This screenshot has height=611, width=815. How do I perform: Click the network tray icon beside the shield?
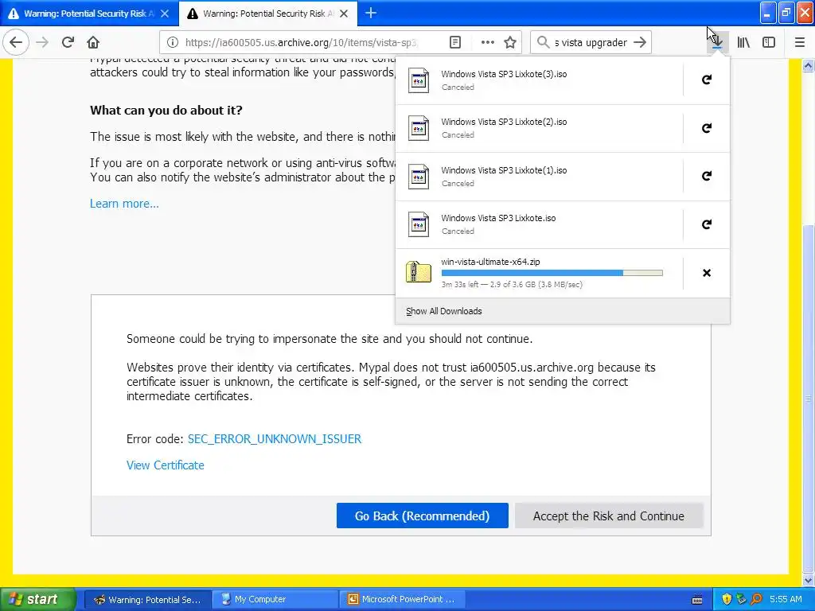tap(741, 600)
